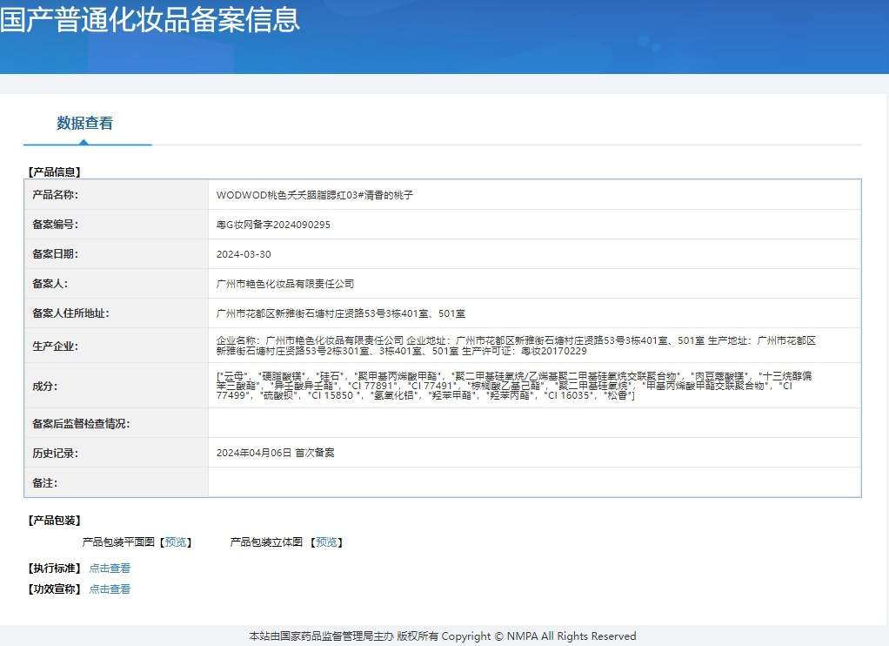Open 预览 link for 产品包装立体图

coord(326,542)
